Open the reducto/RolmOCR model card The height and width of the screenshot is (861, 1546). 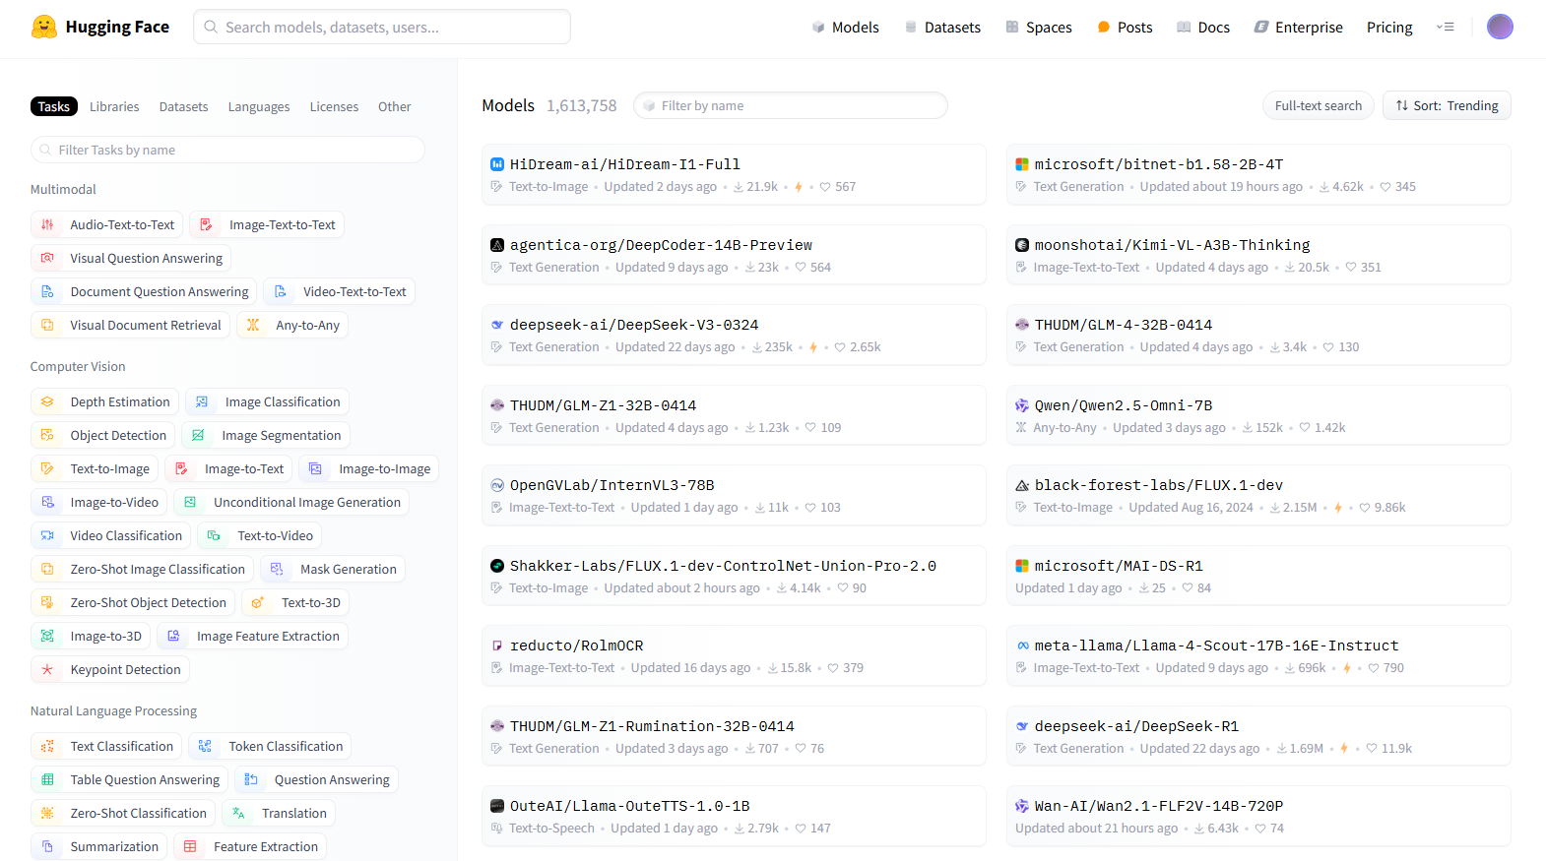pyautogui.click(x=734, y=655)
